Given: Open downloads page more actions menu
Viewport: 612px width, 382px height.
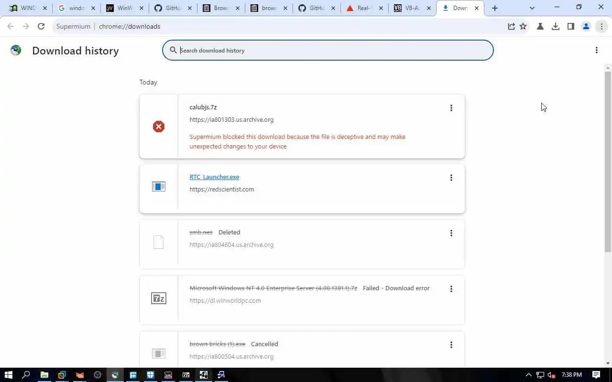Looking at the screenshot, I should point(596,50).
